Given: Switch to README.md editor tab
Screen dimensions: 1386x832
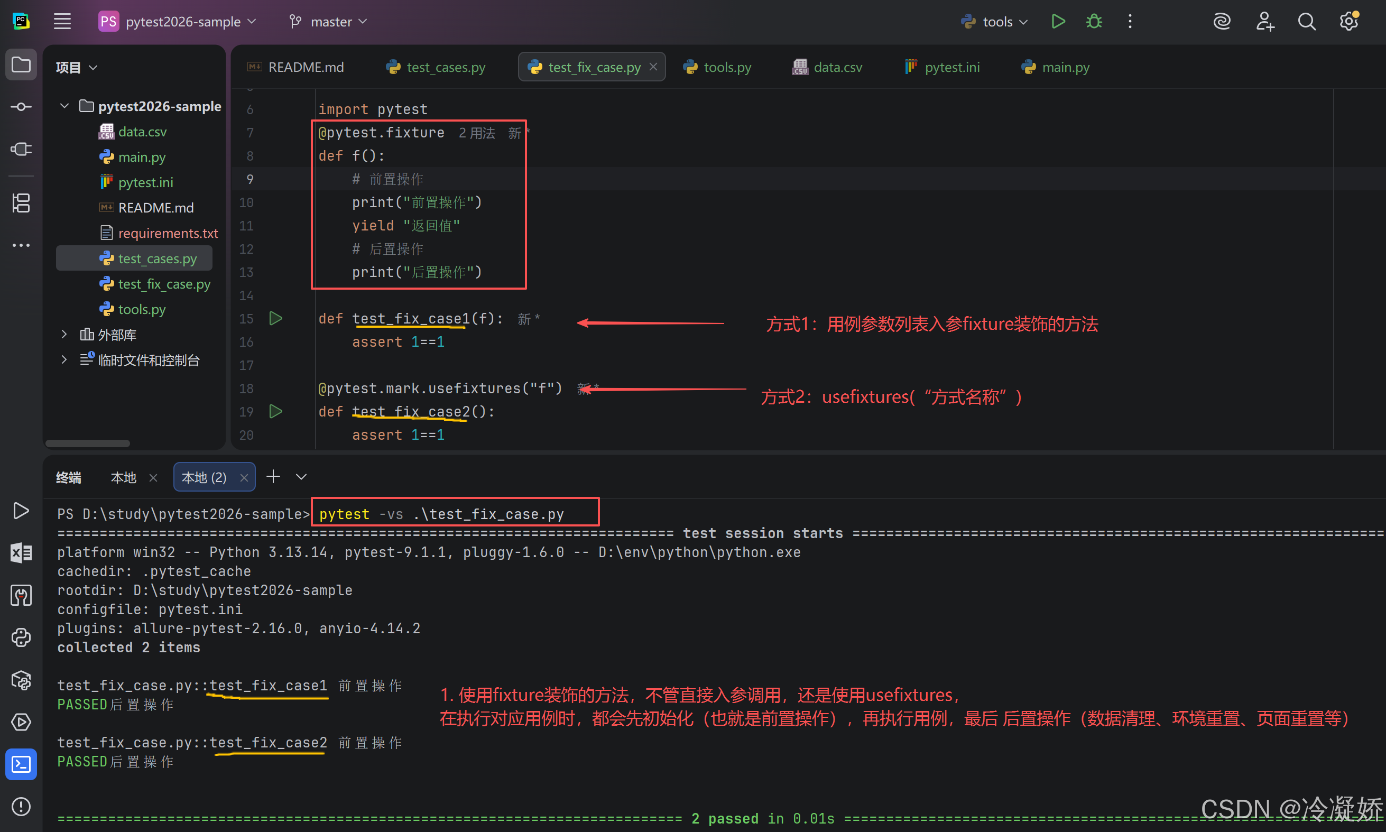Looking at the screenshot, I should coord(295,67).
